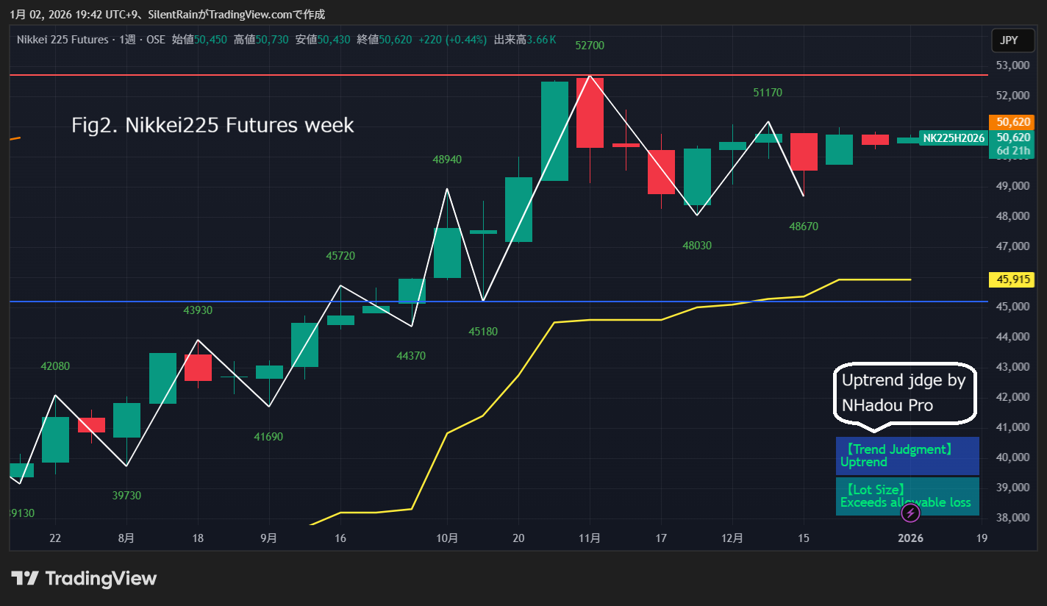This screenshot has height=606, width=1047.
Task: Open the JPY currency selector
Action: point(1010,40)
